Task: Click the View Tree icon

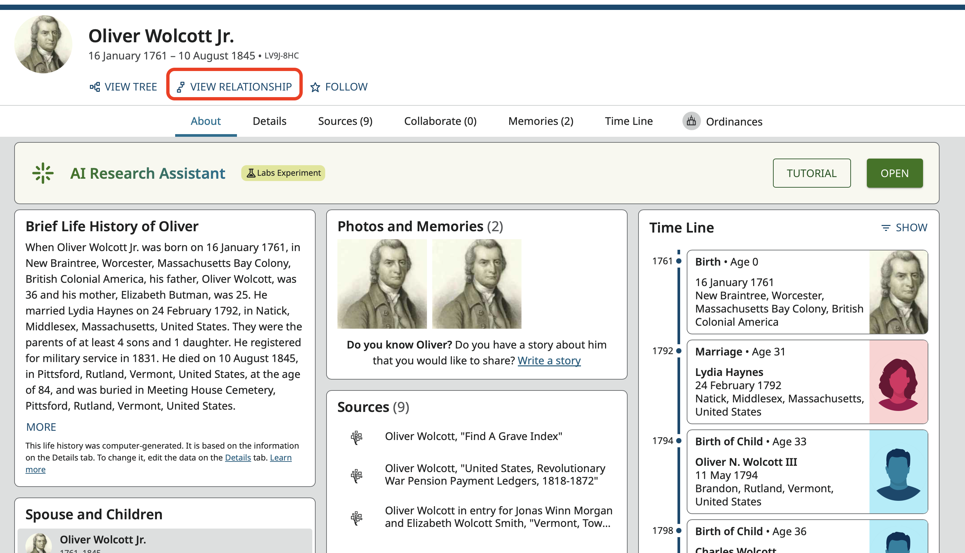Action: pyautogui.click(x=95, y=87)
